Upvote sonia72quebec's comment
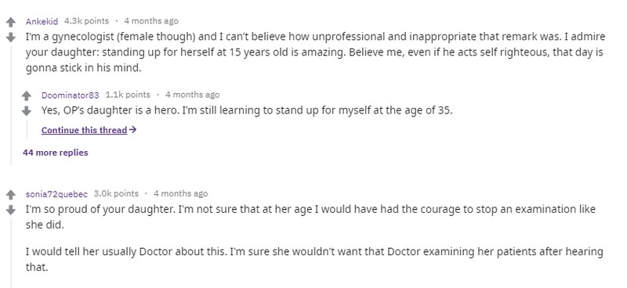This screenshot has height=288, width=627. [x=11, y=195]
